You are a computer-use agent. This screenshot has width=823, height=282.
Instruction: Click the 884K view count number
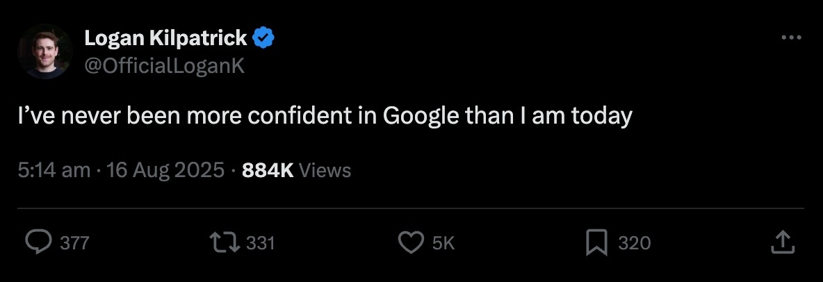pos(268,170)
